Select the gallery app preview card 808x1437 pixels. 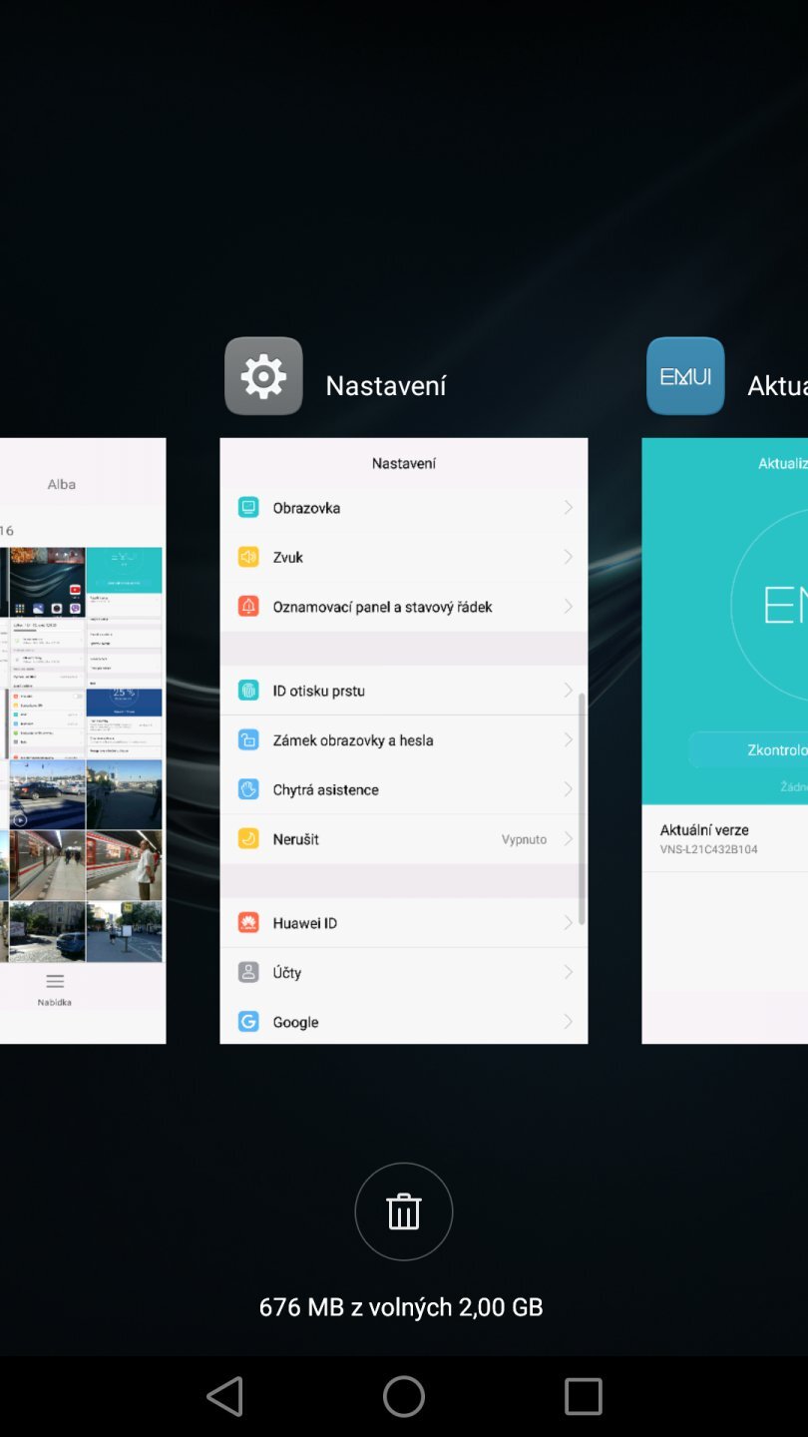point(83,738)
